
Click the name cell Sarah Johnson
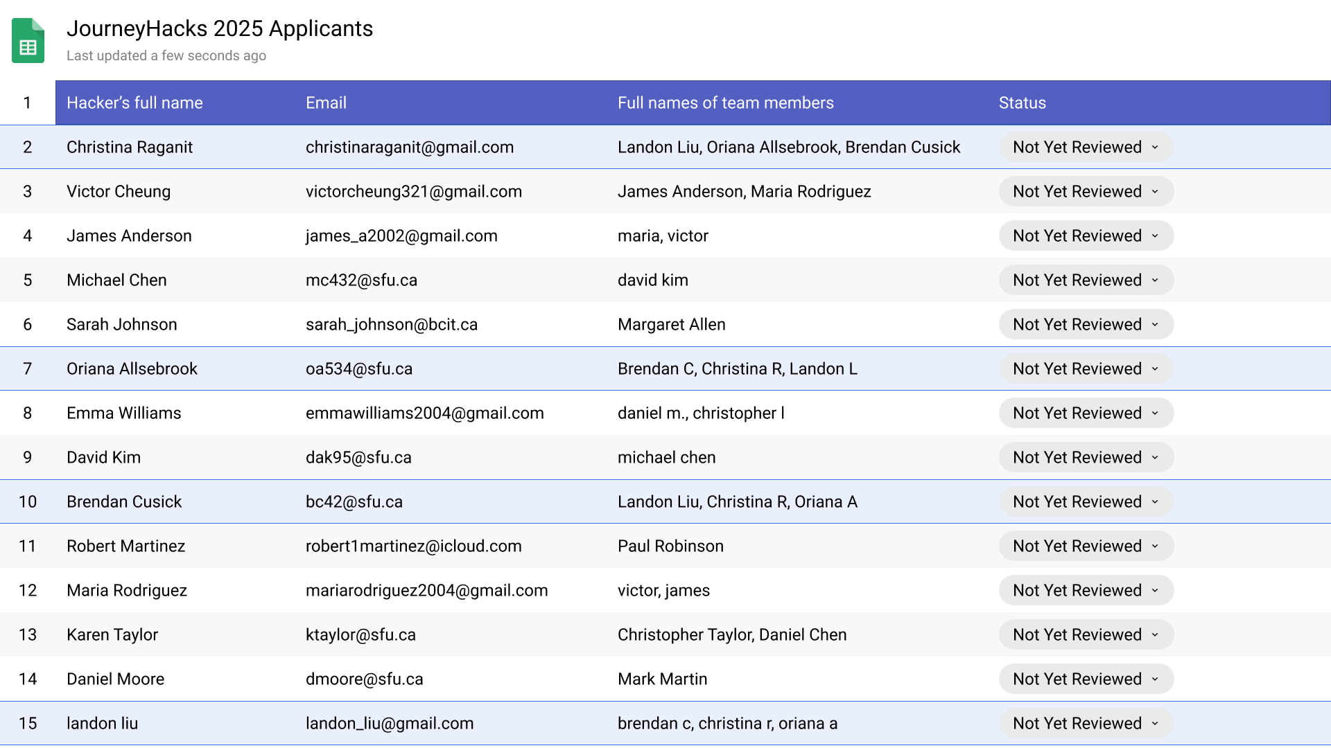122,324
